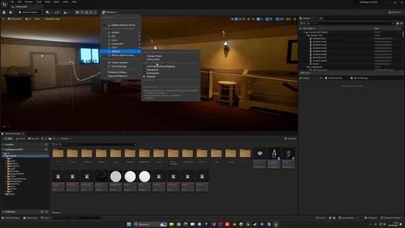Click the Content Browser Add button

point(8,139)
